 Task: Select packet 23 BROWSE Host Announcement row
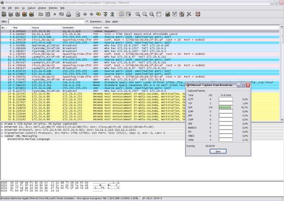[x=140, y=94]
